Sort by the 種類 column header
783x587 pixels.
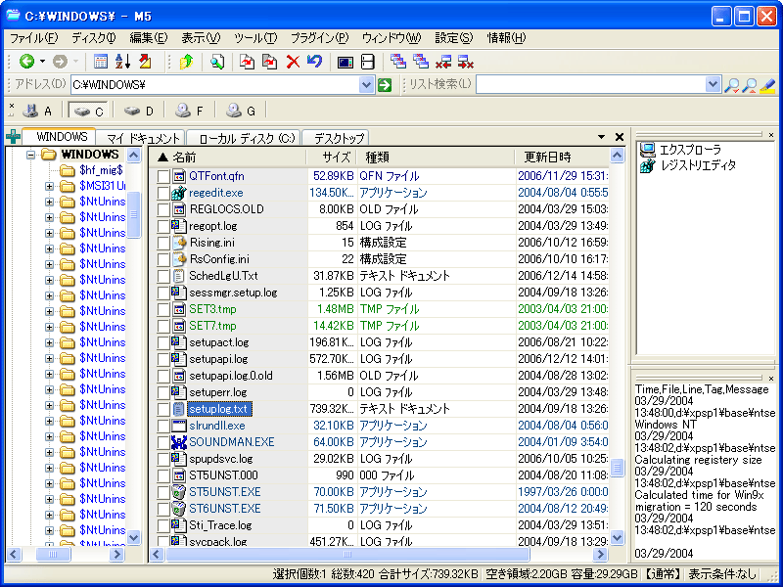point(436,158)
